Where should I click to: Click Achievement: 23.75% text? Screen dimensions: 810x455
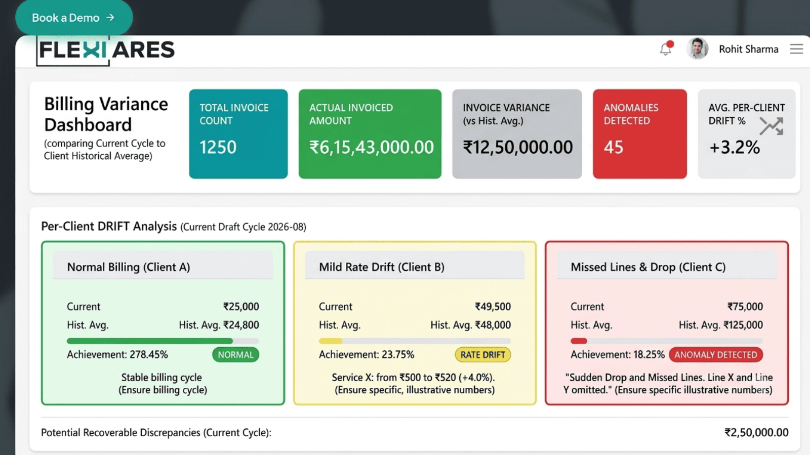coord(367,355)
